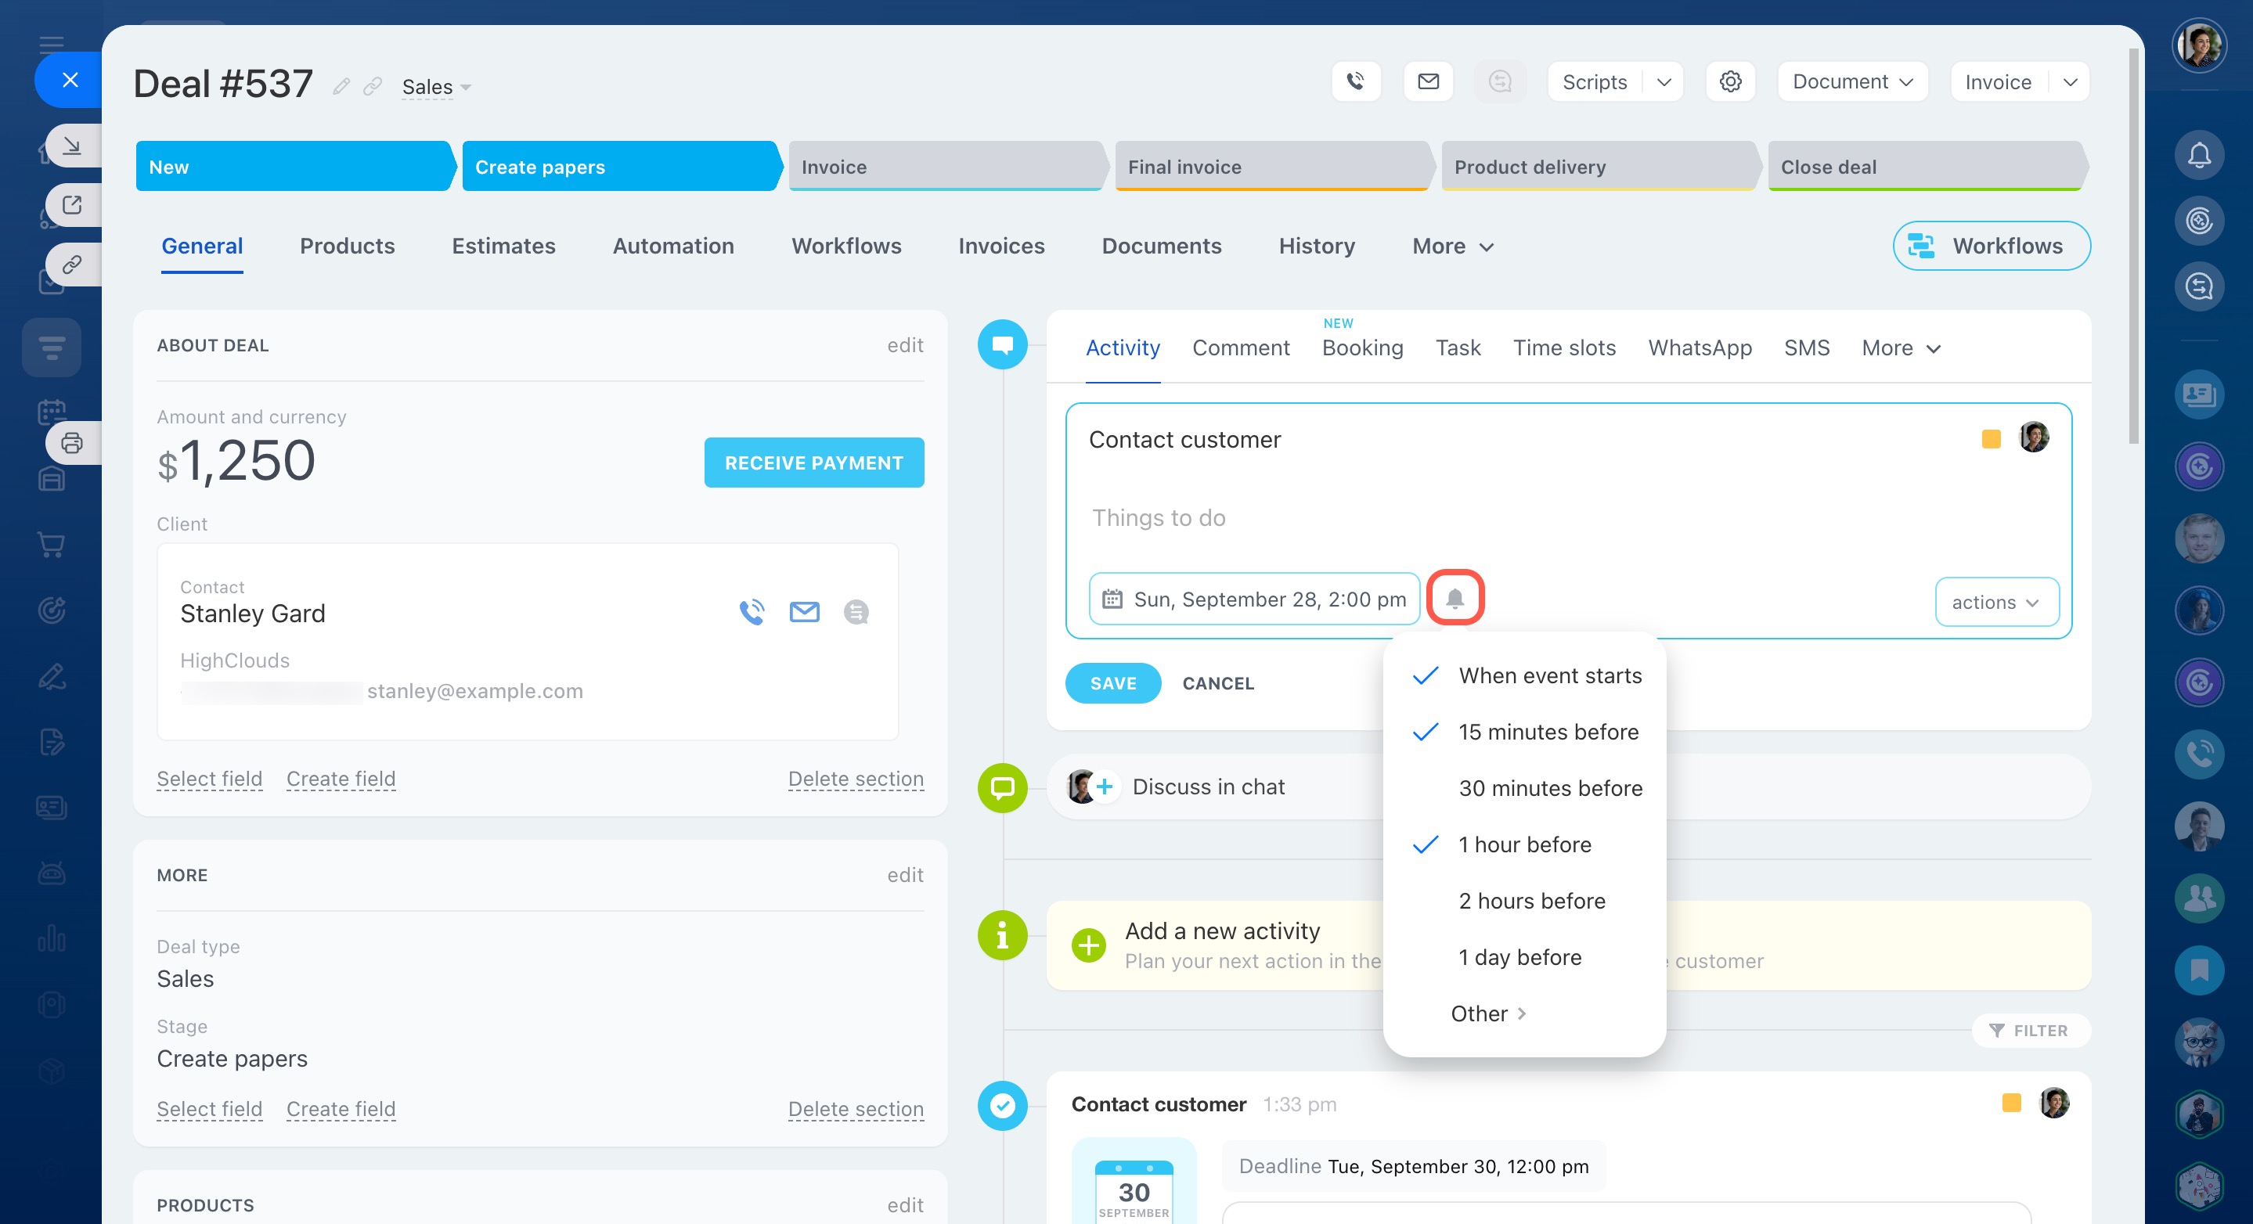Click the print icon on left panel
The height and width of the screenshot is (1224, 2253).
[72, 443]
